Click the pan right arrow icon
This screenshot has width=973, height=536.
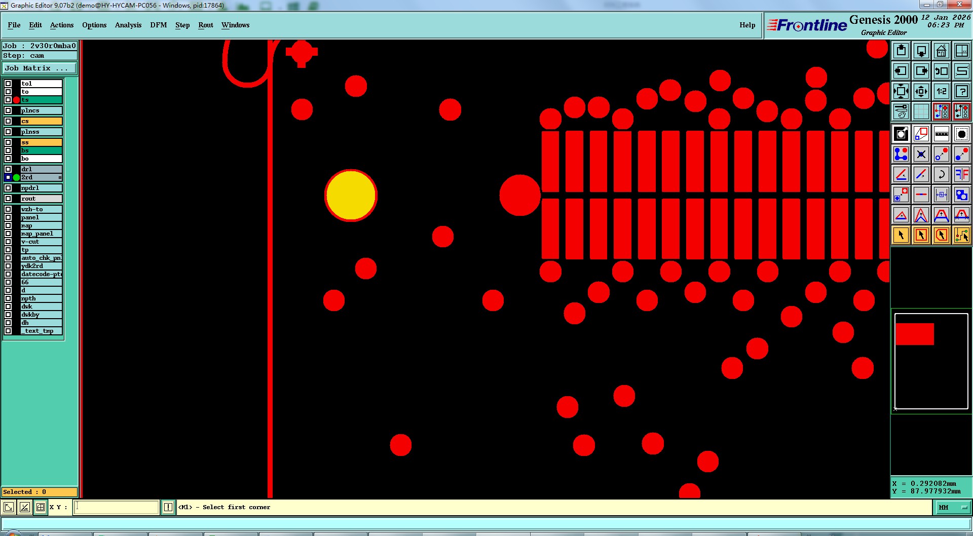point(921,71)
